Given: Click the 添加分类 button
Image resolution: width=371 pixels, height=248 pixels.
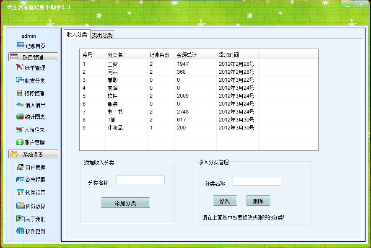Looking at the screenshot, I should pyautogui.click(x=125, y=203).
